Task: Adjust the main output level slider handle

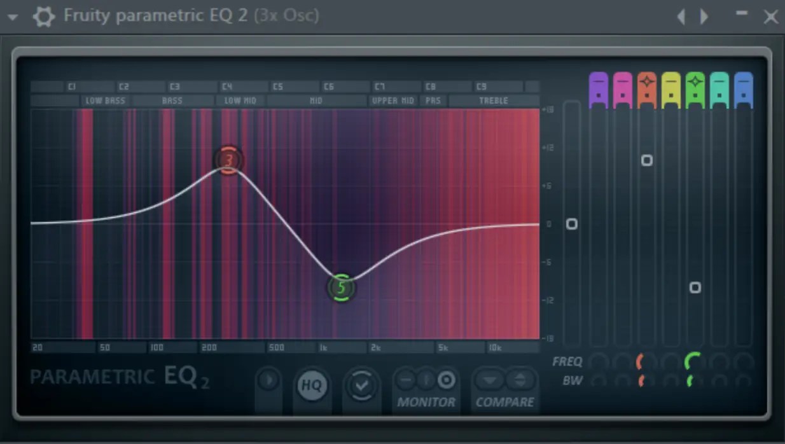Action: tap(571, 223)
